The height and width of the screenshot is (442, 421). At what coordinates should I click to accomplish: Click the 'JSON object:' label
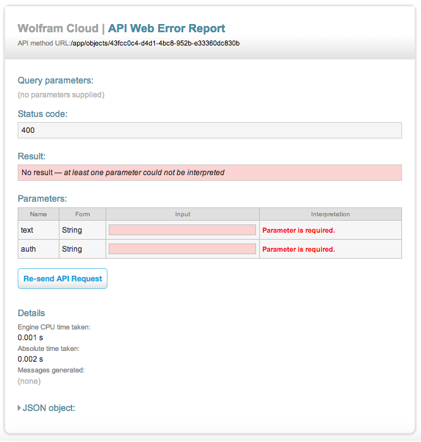[x=49, y=408]
